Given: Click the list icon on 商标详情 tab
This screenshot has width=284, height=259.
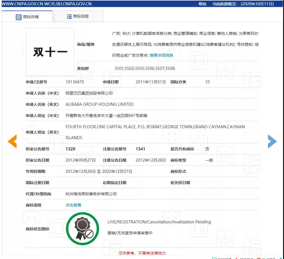Looking at the screenshot, I should (19, 17).
